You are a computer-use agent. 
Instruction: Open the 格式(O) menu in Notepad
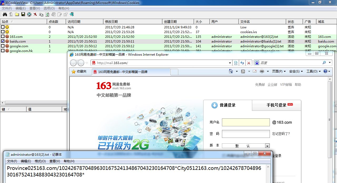click(40, 161)
